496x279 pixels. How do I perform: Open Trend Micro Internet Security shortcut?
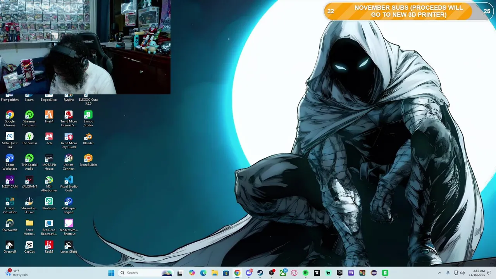[69, 119]
